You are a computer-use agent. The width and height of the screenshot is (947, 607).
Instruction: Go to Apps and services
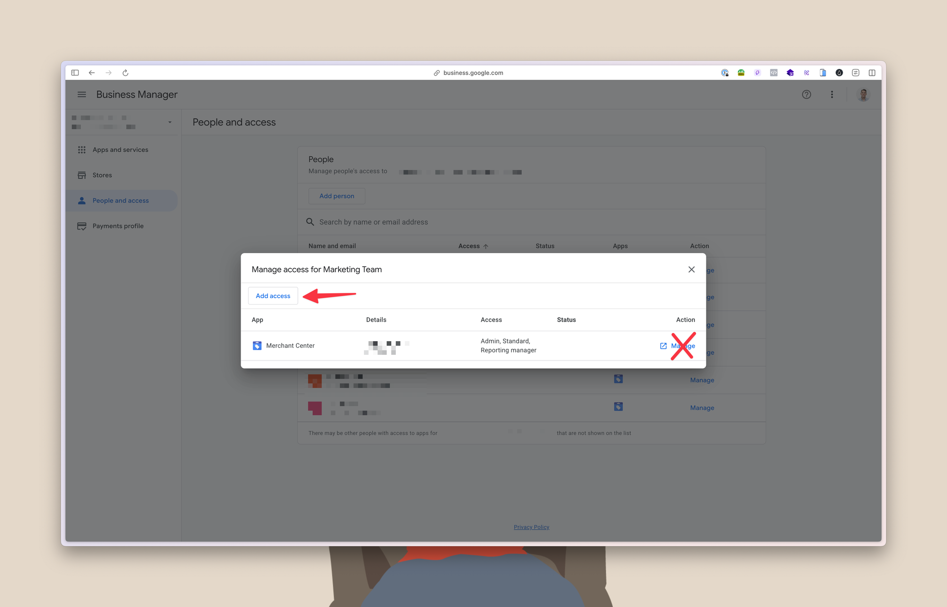point(120,150)
